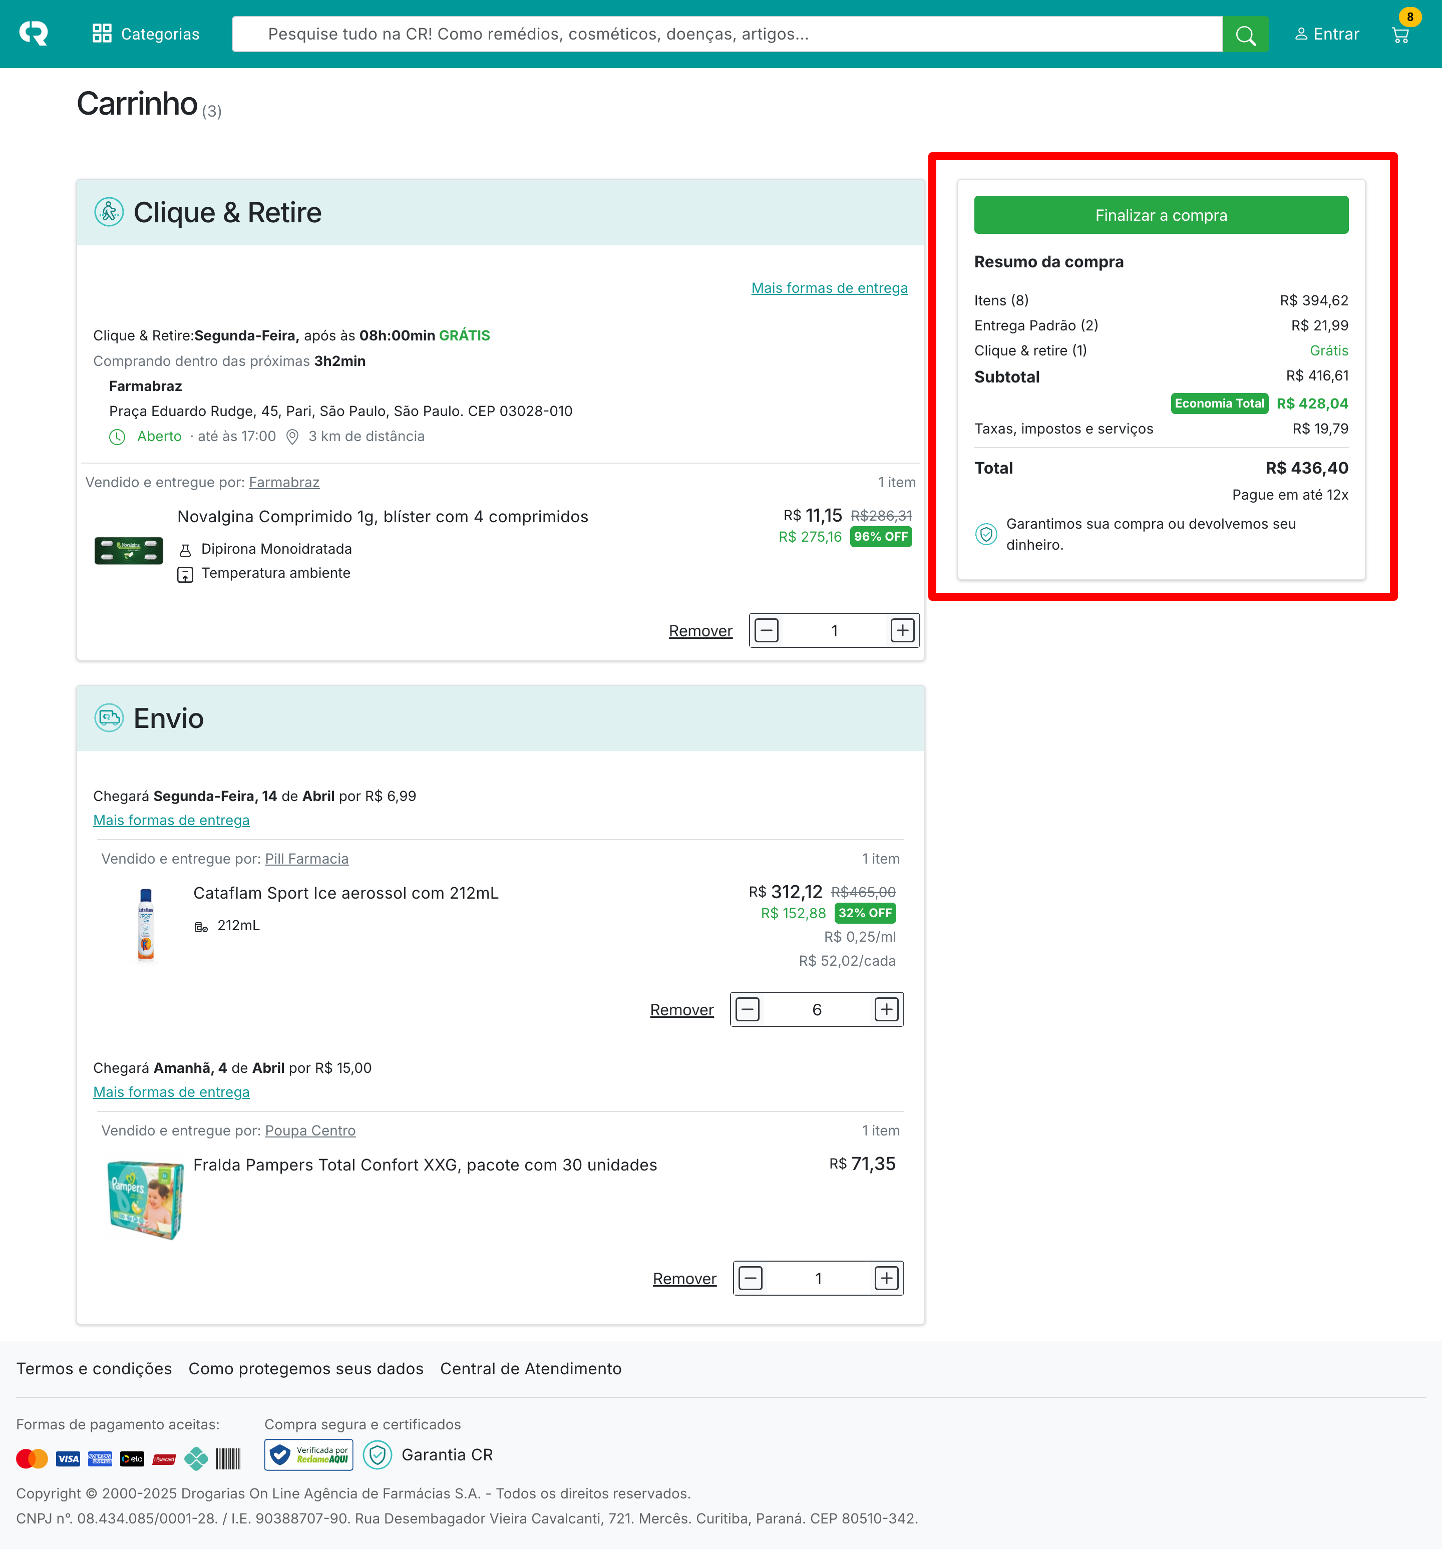Increase Cataflam quantity with plus button
The width and height of the screenshot is (1442, 1549).
(x=886, y=1009)
